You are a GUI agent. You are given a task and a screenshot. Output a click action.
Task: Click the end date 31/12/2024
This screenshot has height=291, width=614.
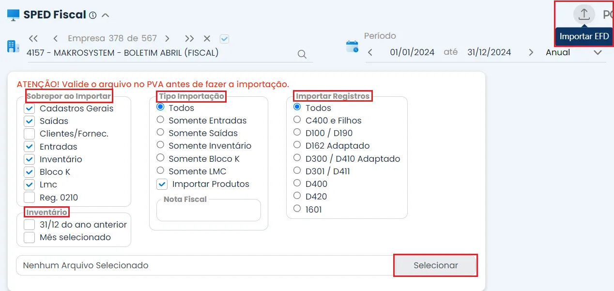489,52
